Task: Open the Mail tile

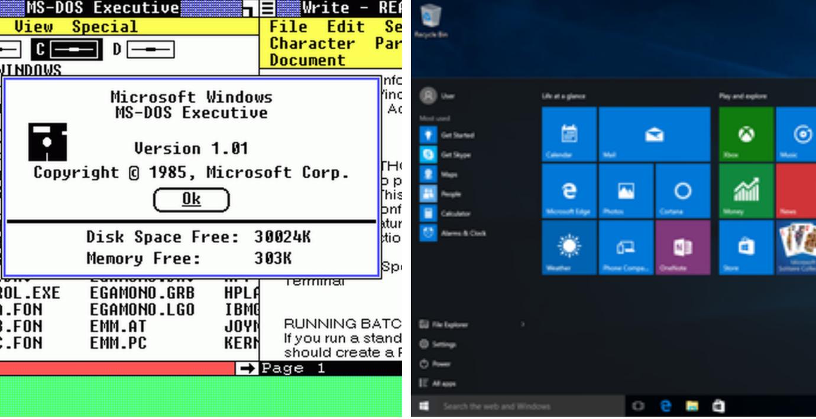Action: click(x=654, y=134)
